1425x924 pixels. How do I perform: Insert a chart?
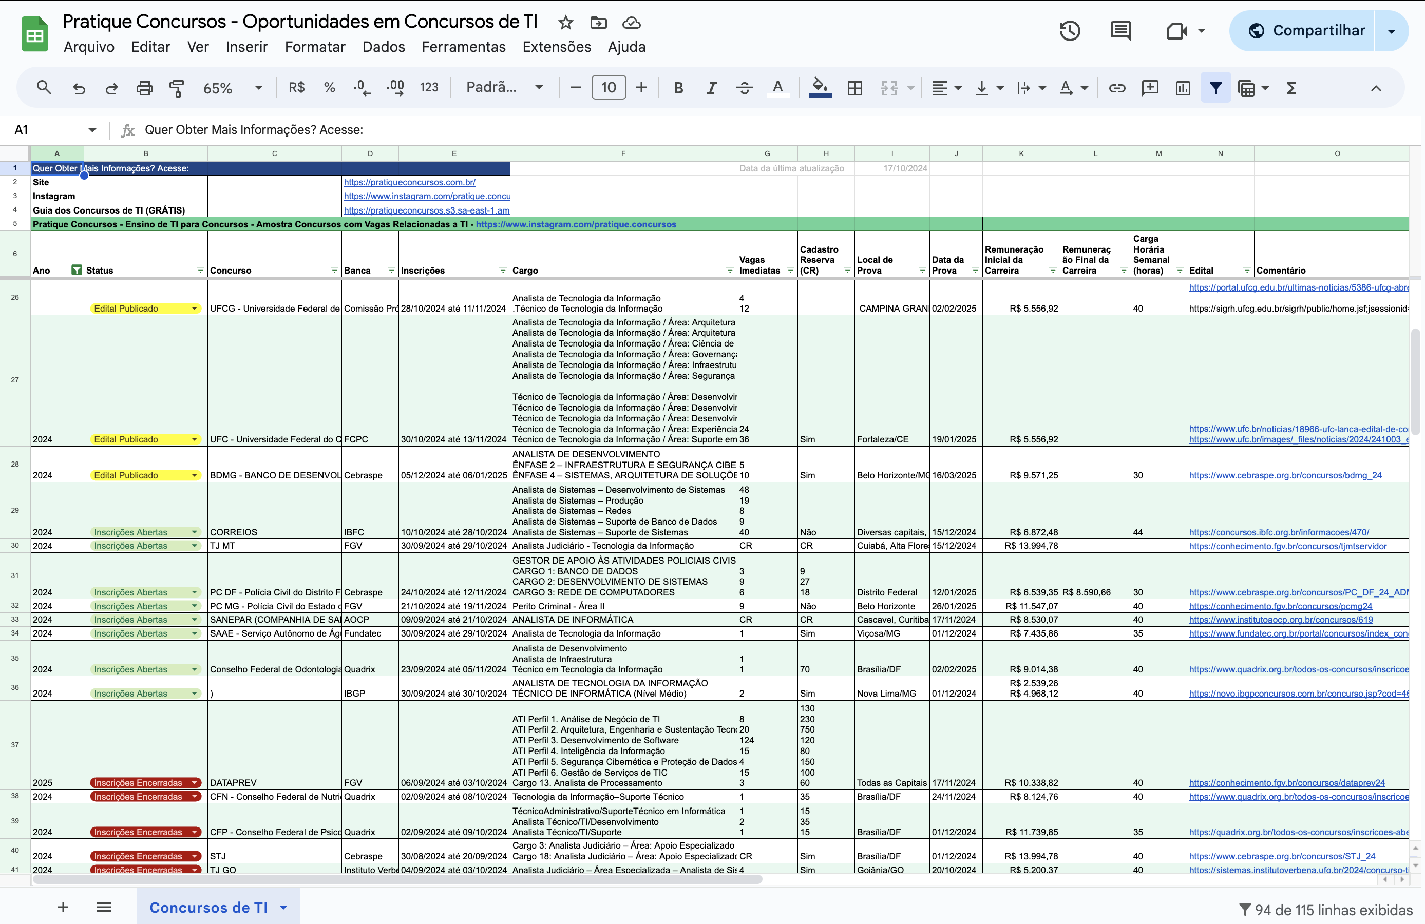point(1183,88)
